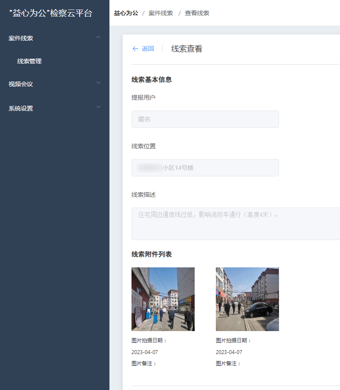Viewport: 340px width, 390px height.
Task: Open the 系统设置 sidebar menu
Action: coord(21,108)
